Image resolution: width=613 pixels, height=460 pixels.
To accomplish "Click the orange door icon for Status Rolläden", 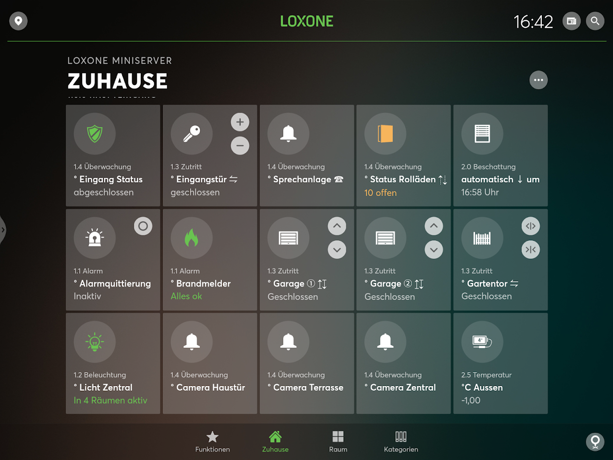I will 385,134.
